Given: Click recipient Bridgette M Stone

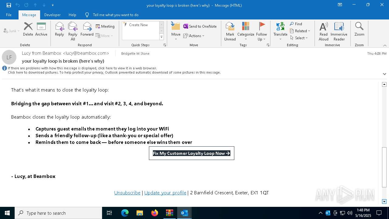Looking at the screenshot, I should [x=135, y=54].
